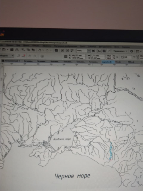Toggle the lock ratio button

click(x=117, y=57)
